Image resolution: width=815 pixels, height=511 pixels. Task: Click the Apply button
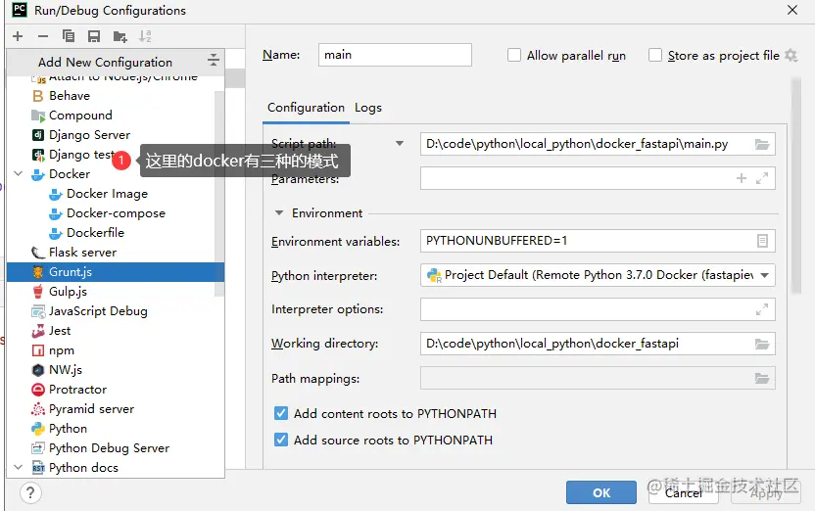[766, 492]
